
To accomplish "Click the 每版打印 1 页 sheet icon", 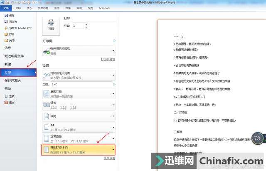I will pyautogui.click(x=46, y=150).
